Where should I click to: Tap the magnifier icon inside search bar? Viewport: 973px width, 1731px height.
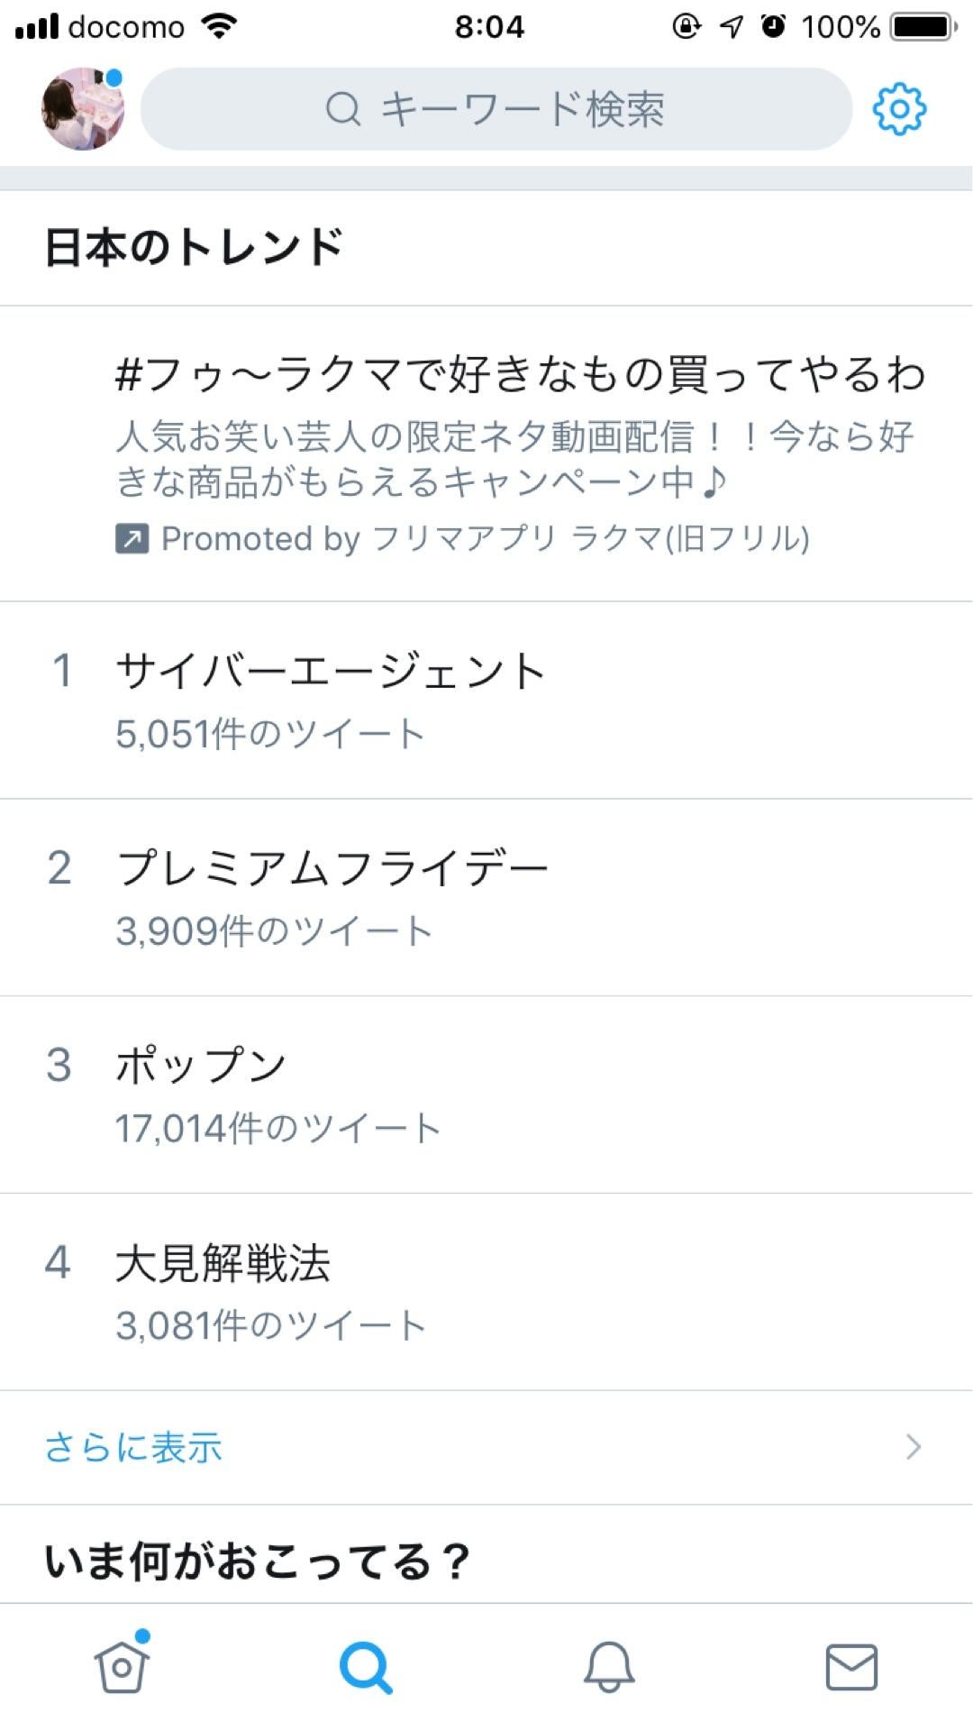click(343, 110)
